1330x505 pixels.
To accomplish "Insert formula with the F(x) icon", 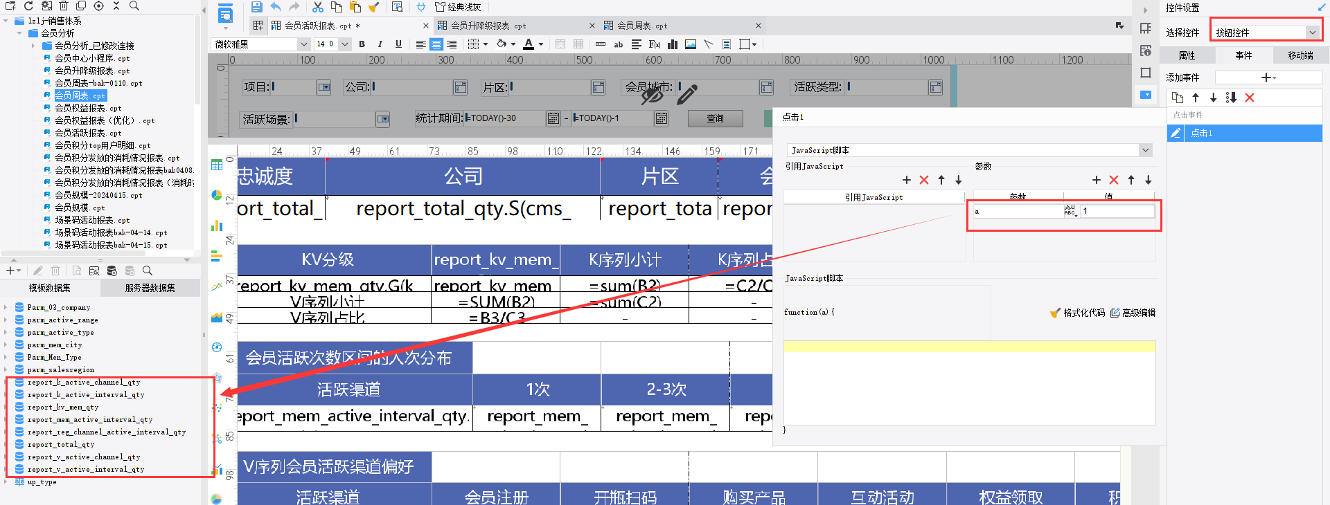I will 654,44.
